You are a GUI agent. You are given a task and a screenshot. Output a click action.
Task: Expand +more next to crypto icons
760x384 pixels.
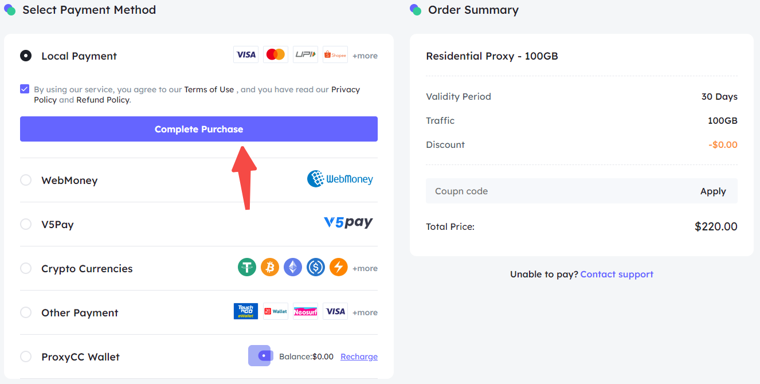click(x=365, y=268)
